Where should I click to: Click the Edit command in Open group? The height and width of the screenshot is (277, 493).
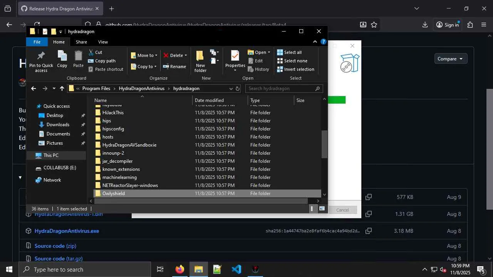click(255, 61)
